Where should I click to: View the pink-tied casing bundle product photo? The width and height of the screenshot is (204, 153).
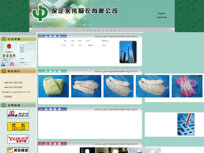point(187,86)
